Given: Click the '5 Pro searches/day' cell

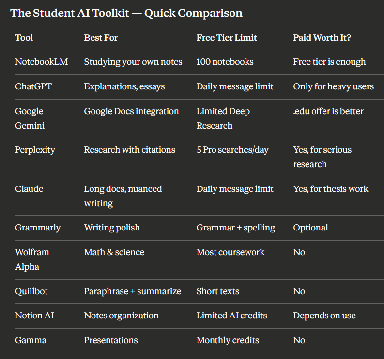Looking at the screenshot, I should [232, 150].
